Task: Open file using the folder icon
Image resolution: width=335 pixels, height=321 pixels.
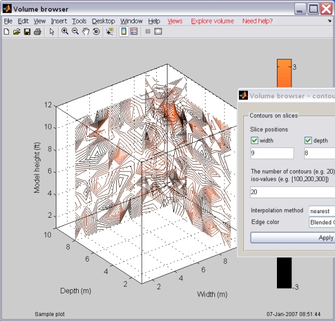Action: pos(17,32)
